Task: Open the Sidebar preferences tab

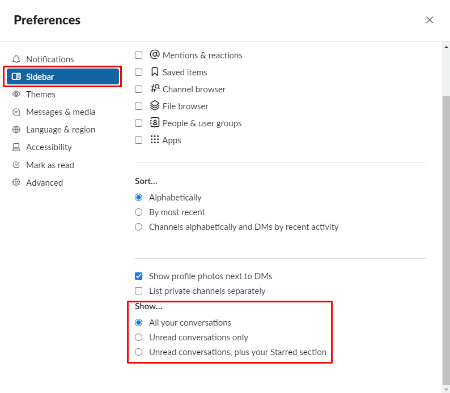Action: click(63, 76)
